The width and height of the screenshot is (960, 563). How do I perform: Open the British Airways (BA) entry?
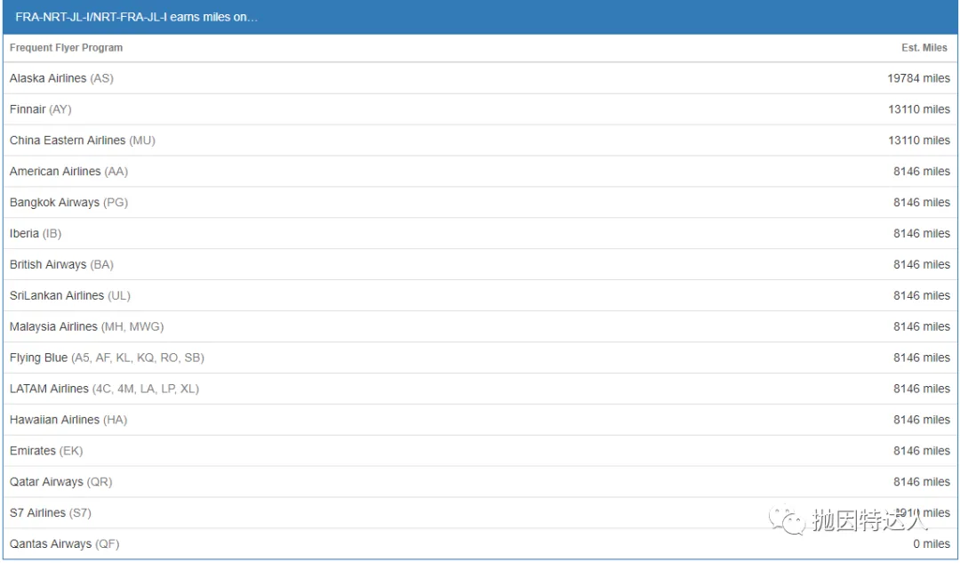tap(61, 265)
